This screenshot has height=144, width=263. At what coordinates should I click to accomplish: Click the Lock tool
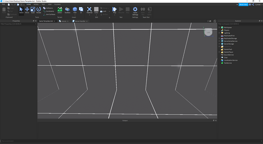tap(103, 11)
